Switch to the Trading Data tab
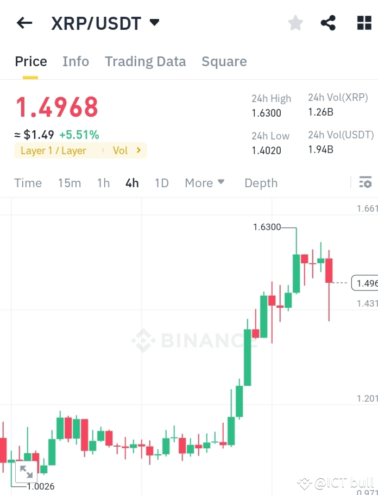The height and width of the screenshot is (495, 378). point(145,61)
